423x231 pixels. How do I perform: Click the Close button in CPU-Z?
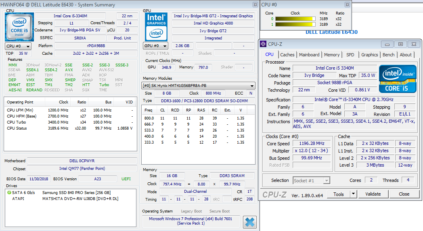pyautogui.click(x=404, y=194)
